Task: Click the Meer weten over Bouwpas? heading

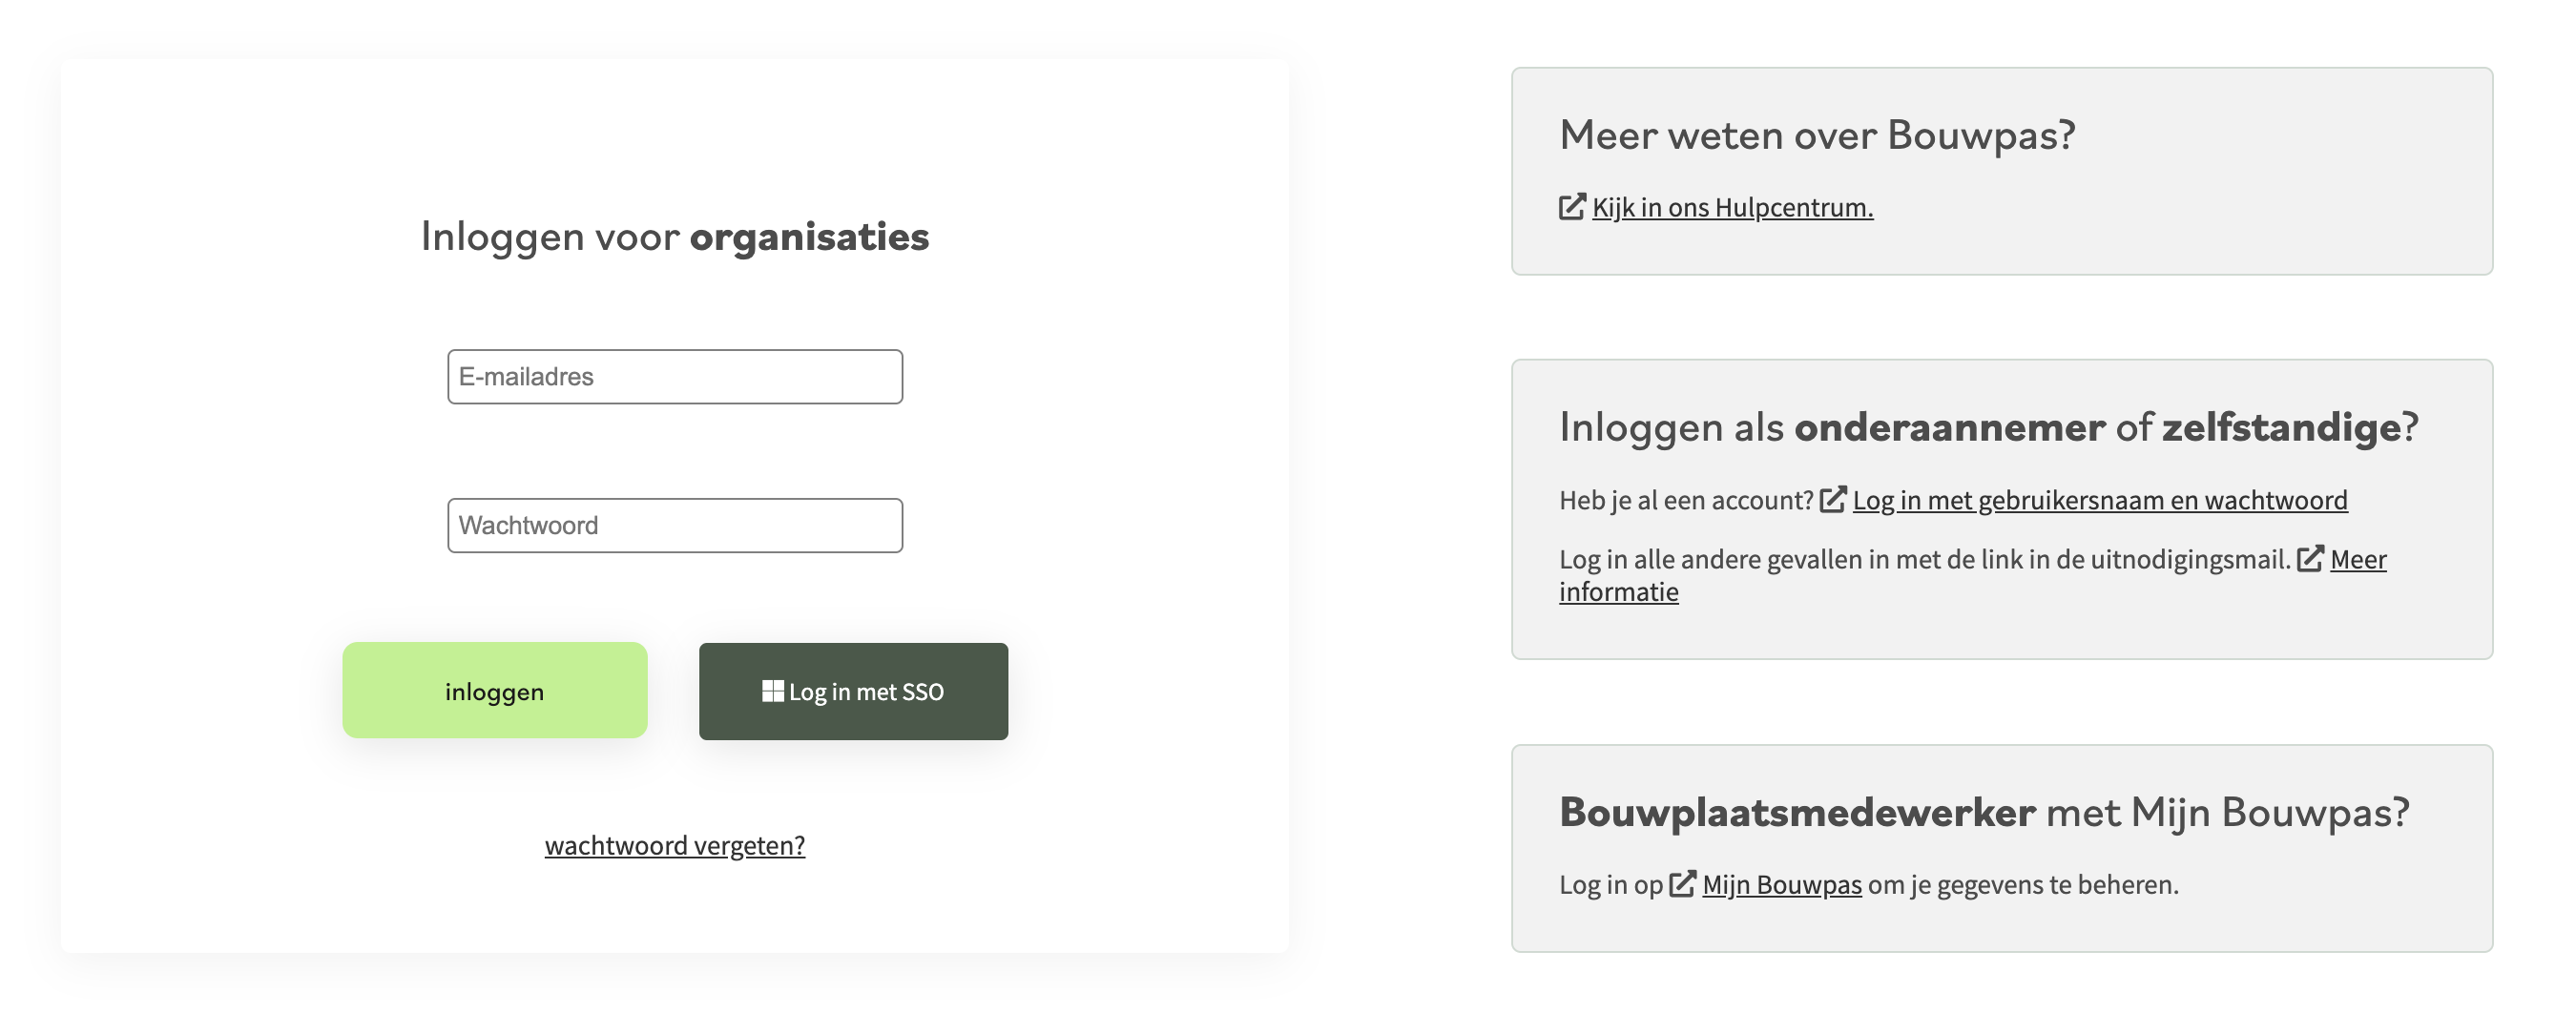Action: point(1817,135)
